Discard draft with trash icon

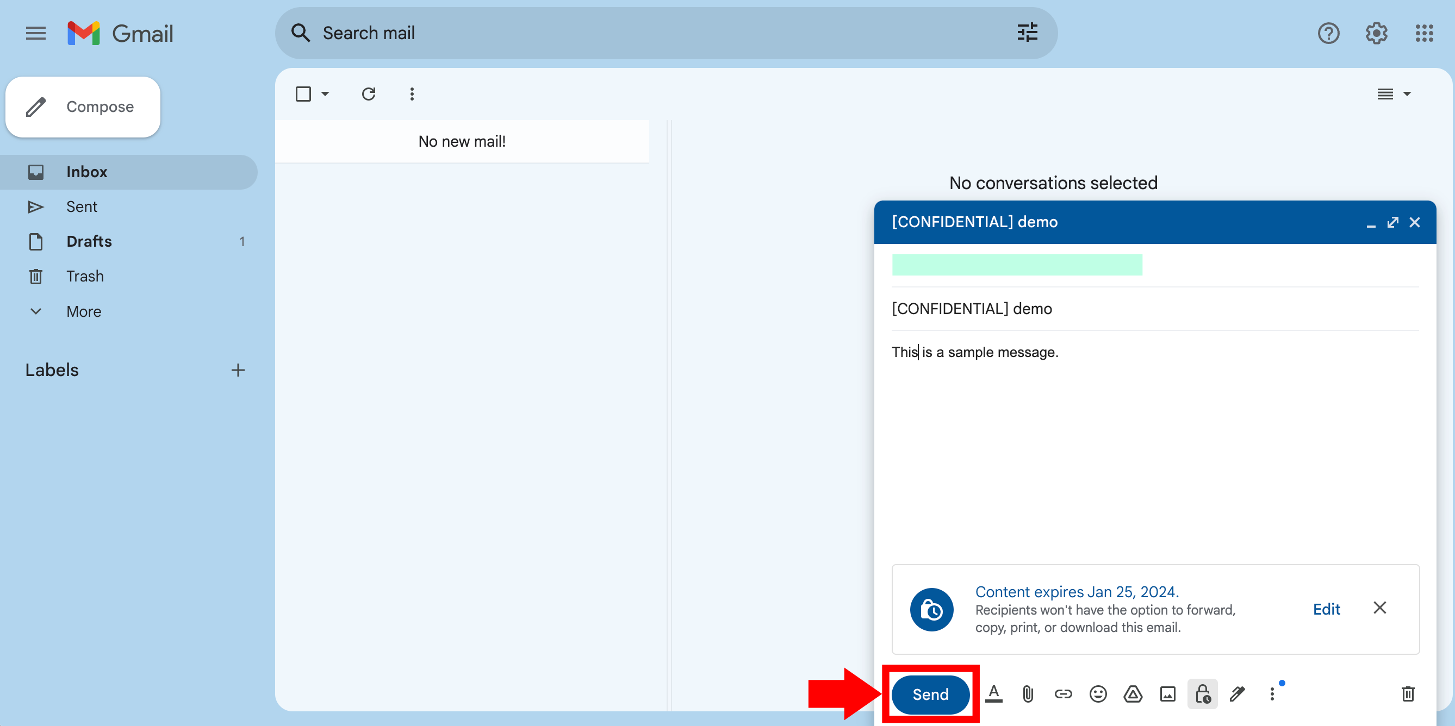pos(1408,694)
